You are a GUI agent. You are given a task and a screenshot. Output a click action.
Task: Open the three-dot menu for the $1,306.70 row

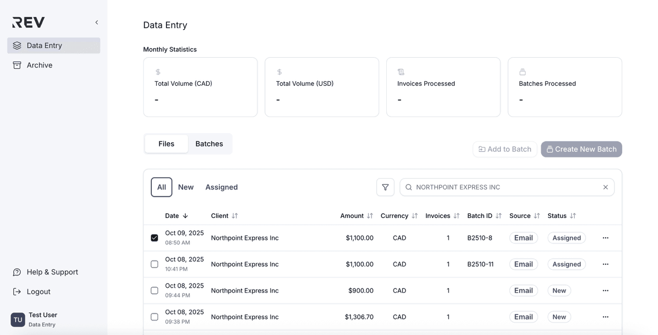[605, 317]
